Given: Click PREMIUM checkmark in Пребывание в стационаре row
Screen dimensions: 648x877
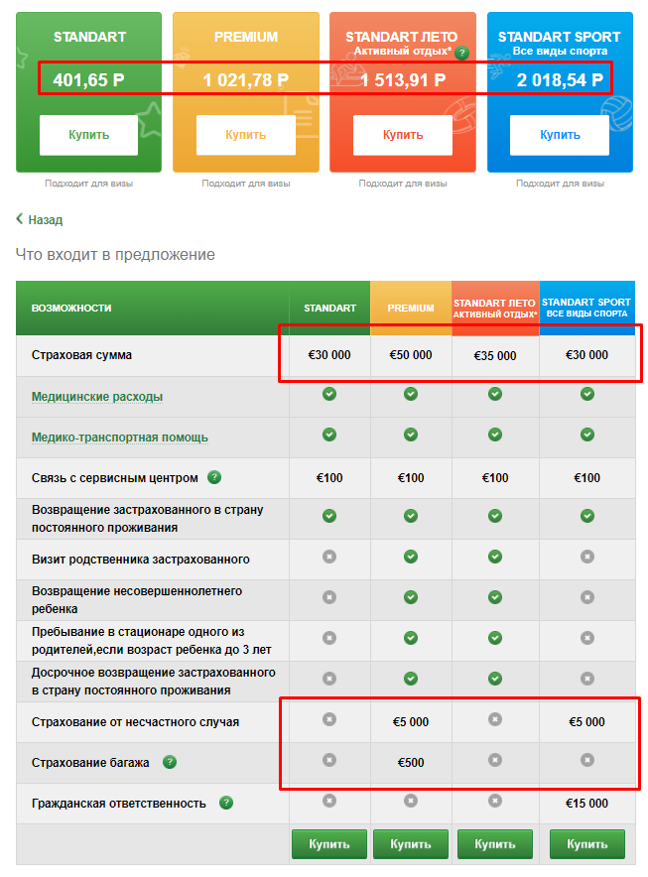Looking at the screenshot, I should point(411,638).
